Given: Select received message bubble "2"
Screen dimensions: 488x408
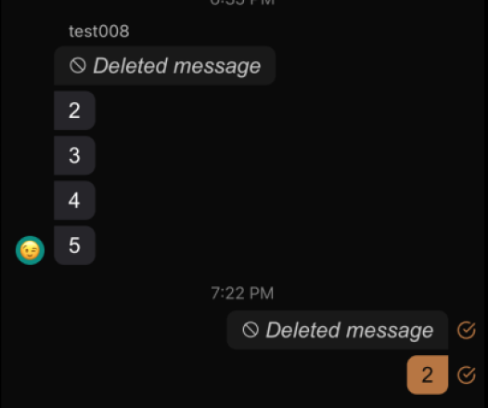Looking at the screenshot, I should (74, 111).
